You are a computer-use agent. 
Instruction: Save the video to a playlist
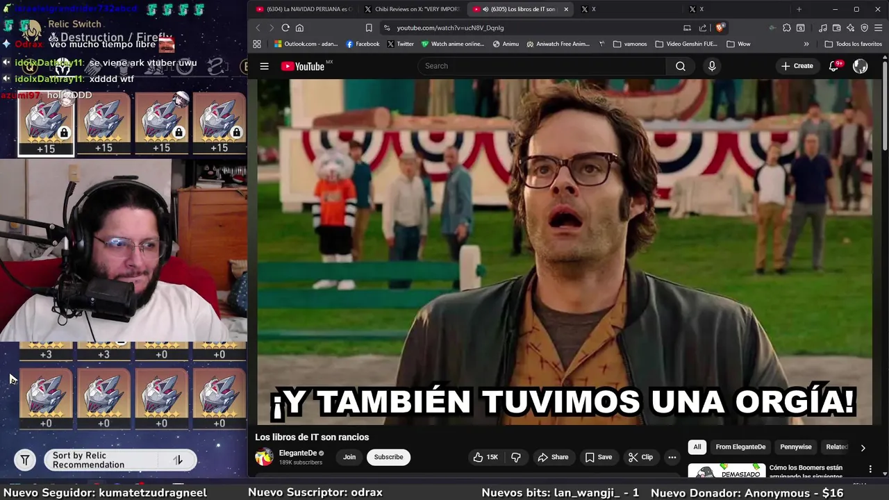tap(598, 457)
